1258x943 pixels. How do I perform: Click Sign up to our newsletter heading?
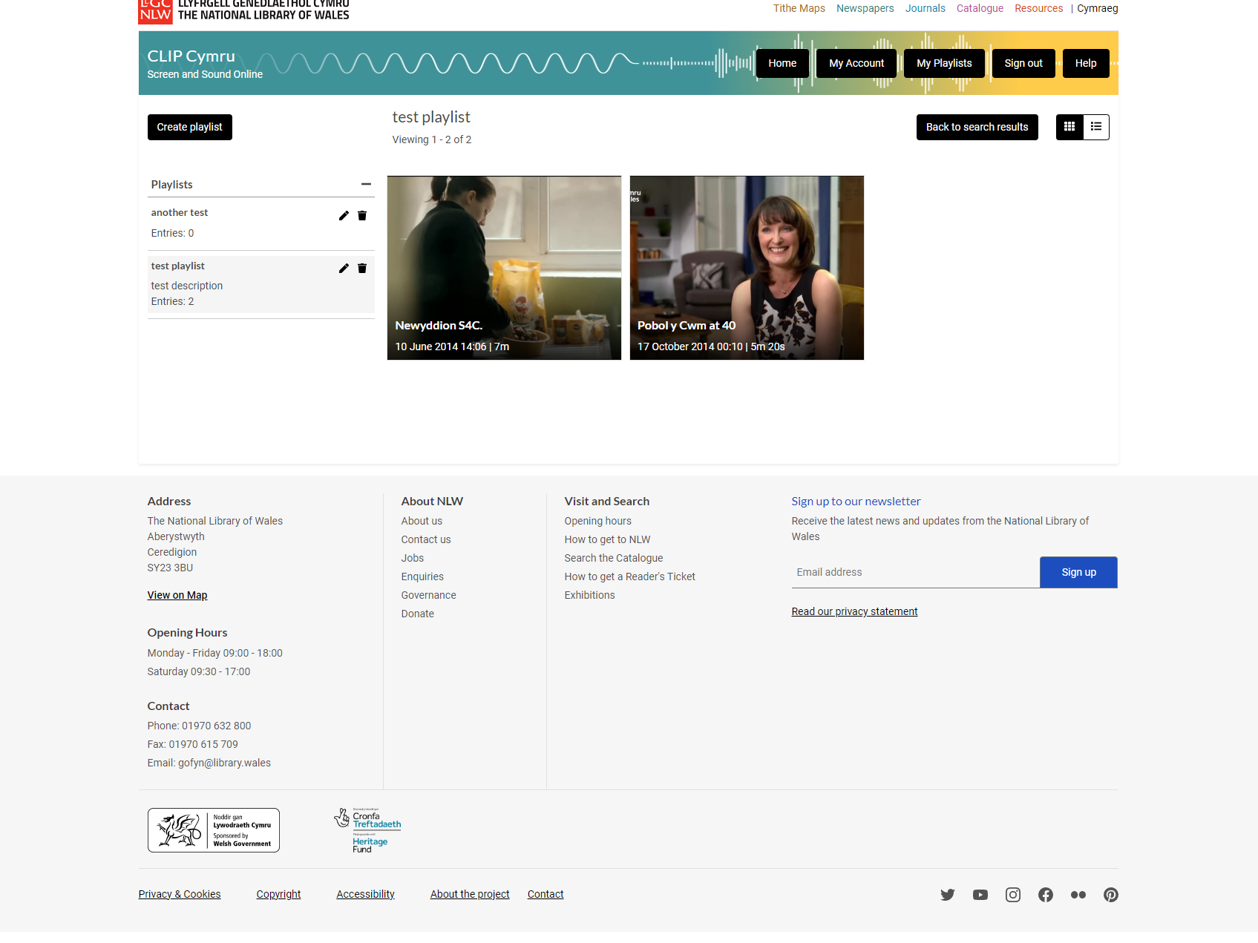(856, 502)
